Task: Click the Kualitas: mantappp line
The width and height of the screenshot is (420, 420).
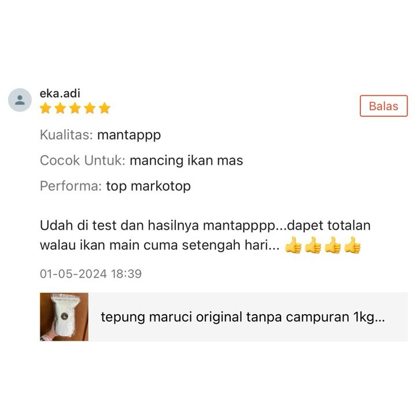Action: (x=101, y=135)
